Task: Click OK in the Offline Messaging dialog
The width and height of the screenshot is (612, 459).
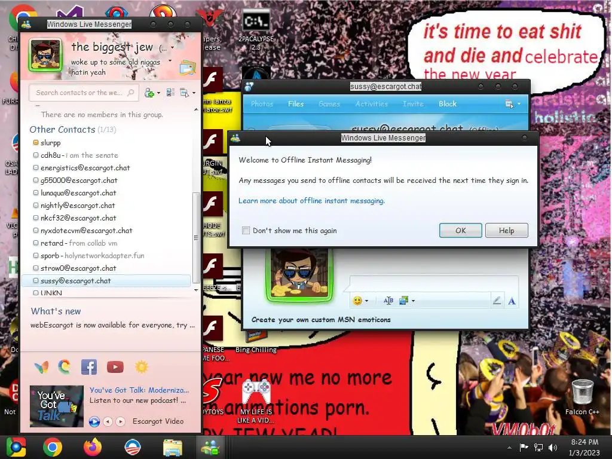Action: [x=461, y=230]
